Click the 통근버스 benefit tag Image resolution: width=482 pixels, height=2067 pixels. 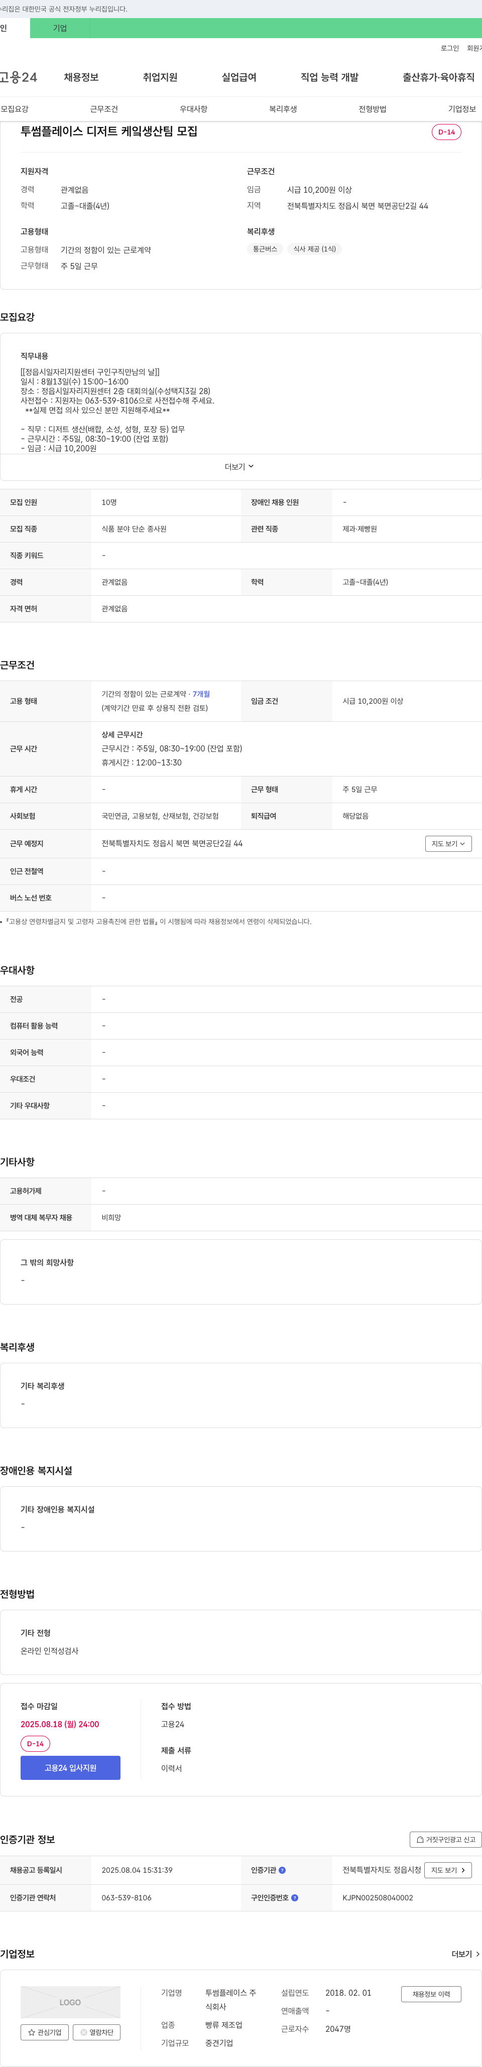coord(265,249)
